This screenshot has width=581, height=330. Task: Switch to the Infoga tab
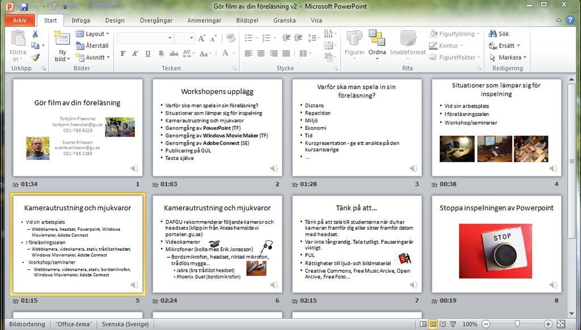[81, 20]
